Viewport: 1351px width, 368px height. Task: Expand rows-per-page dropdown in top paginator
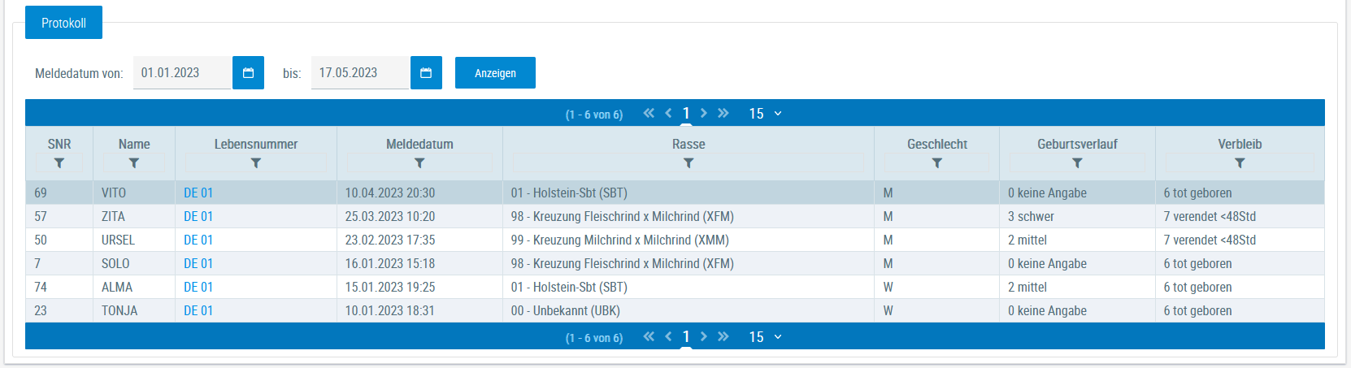[x=765, y=114]
